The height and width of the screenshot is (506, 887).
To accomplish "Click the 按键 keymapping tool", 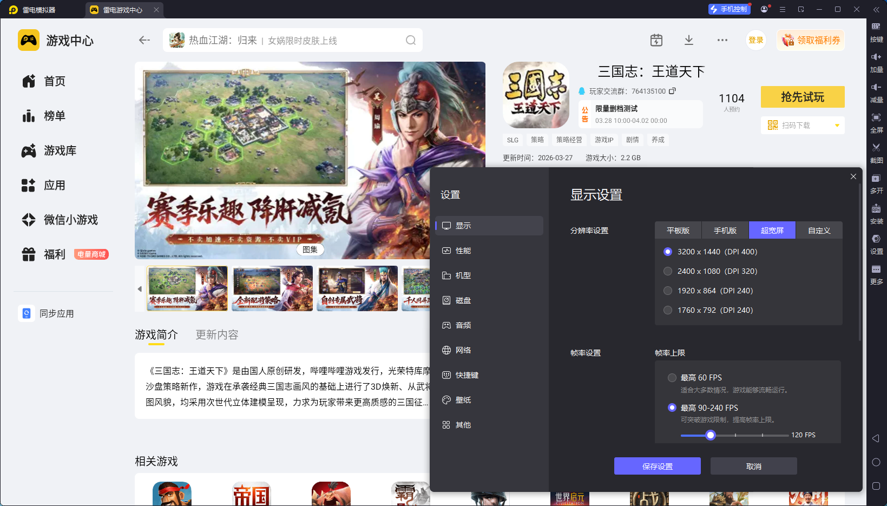I will pyautogui.click(x=876, y=32).
